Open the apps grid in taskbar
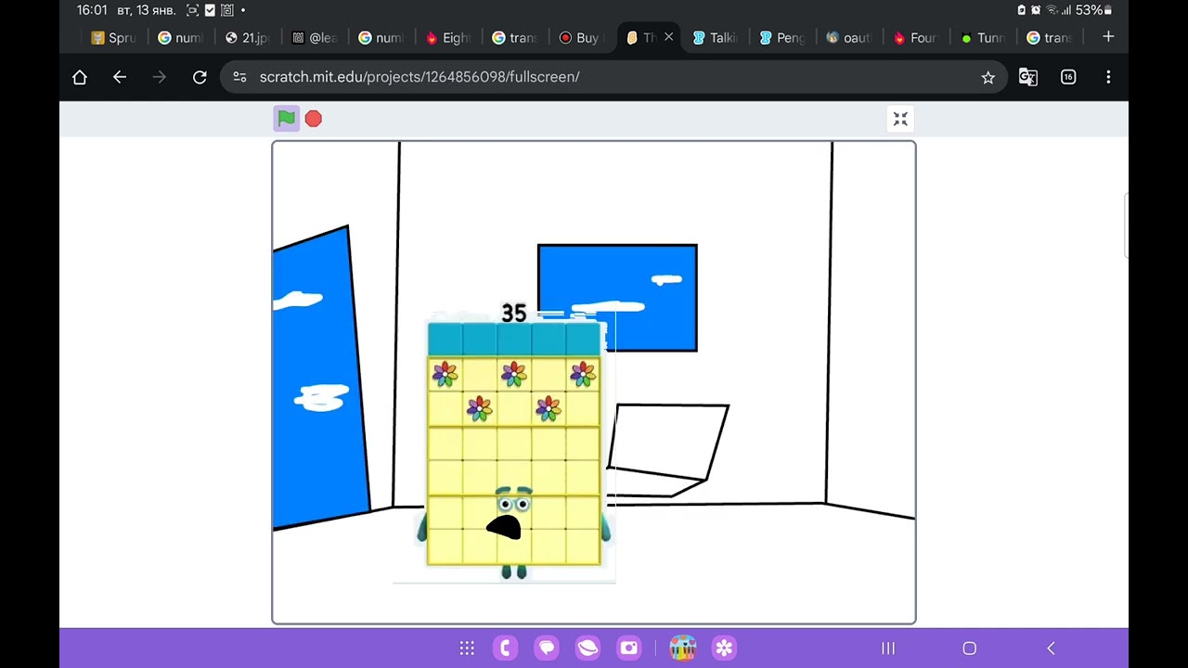The width and height of the screenshot is (1188, 668). (x=467, y=649)
